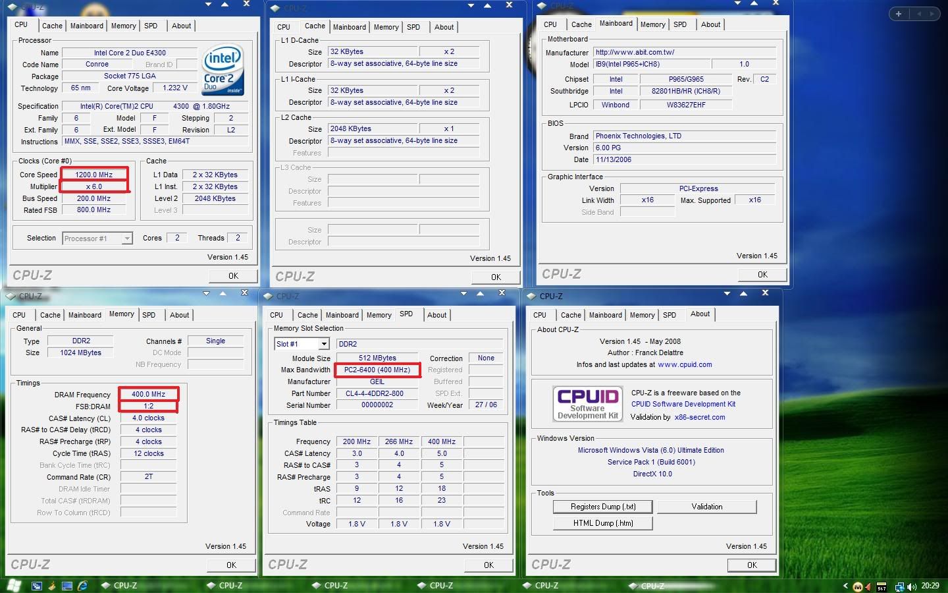Click the Max Bandwidth value PC2-6400 (400 MHz)
Image resolution: width=948 pixels, height=593 pixels.
click(x=377, y=370)
